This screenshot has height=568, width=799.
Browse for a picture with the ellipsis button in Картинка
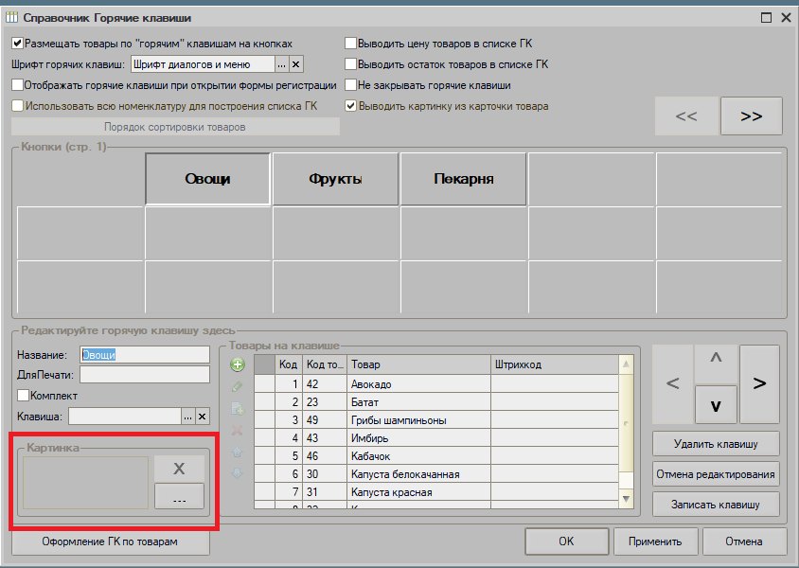click(179, 496)
